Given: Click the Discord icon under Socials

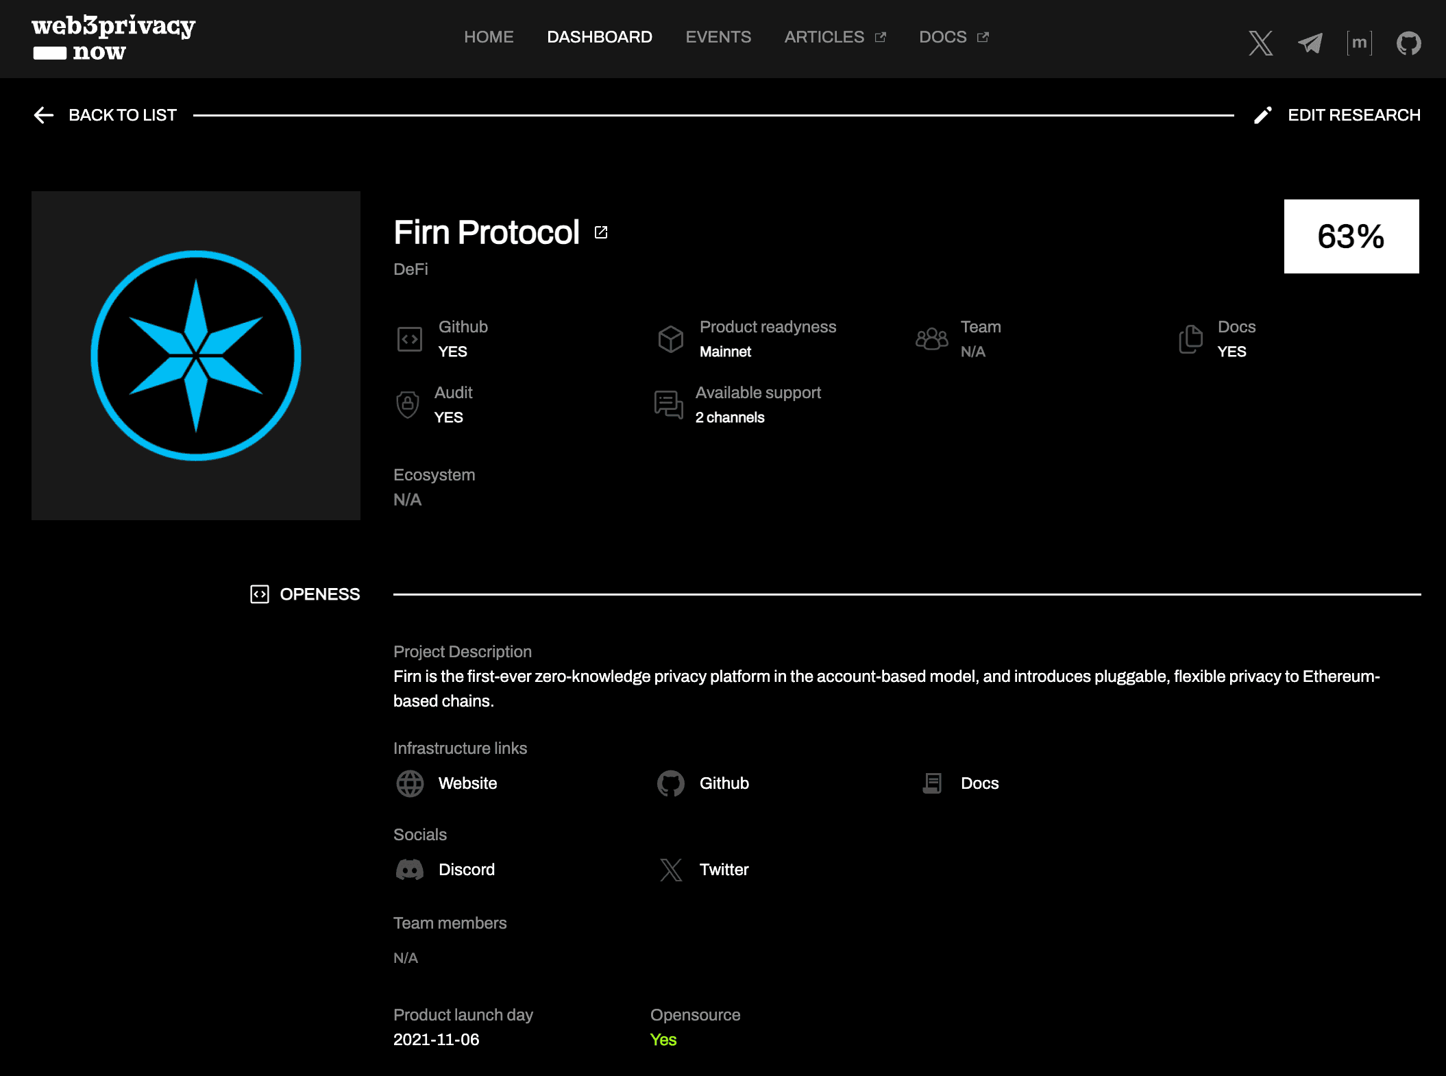Looking at the screenshot, I should pyautogui.click(x=410, y=870).
